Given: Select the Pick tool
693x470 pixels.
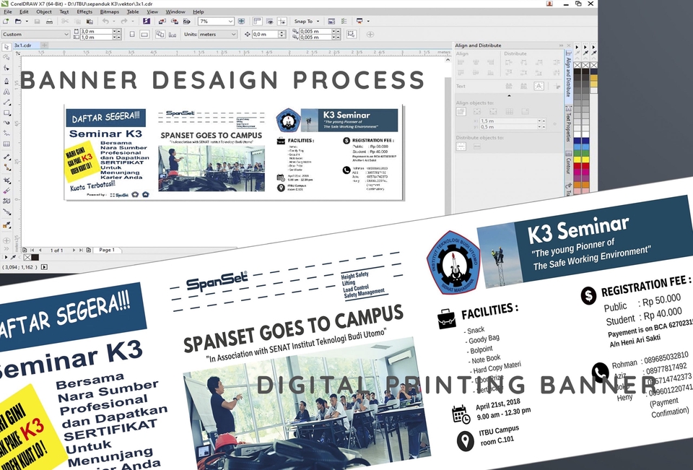Looking at the screenshot, I should [x=7, y=49].
